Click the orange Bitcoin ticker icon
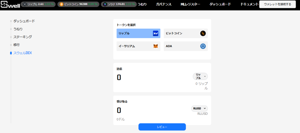 click(62, 4)
